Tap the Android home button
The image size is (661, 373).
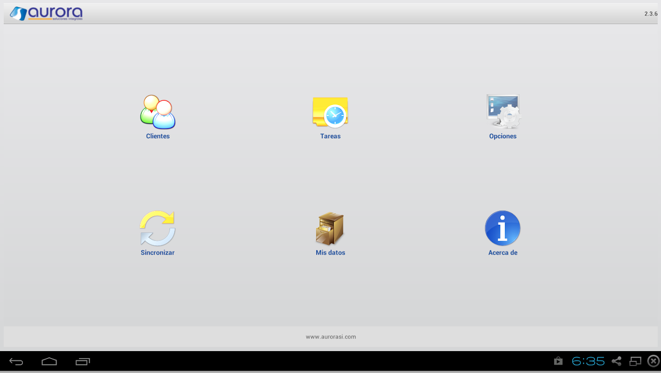(x=49, y=361)
